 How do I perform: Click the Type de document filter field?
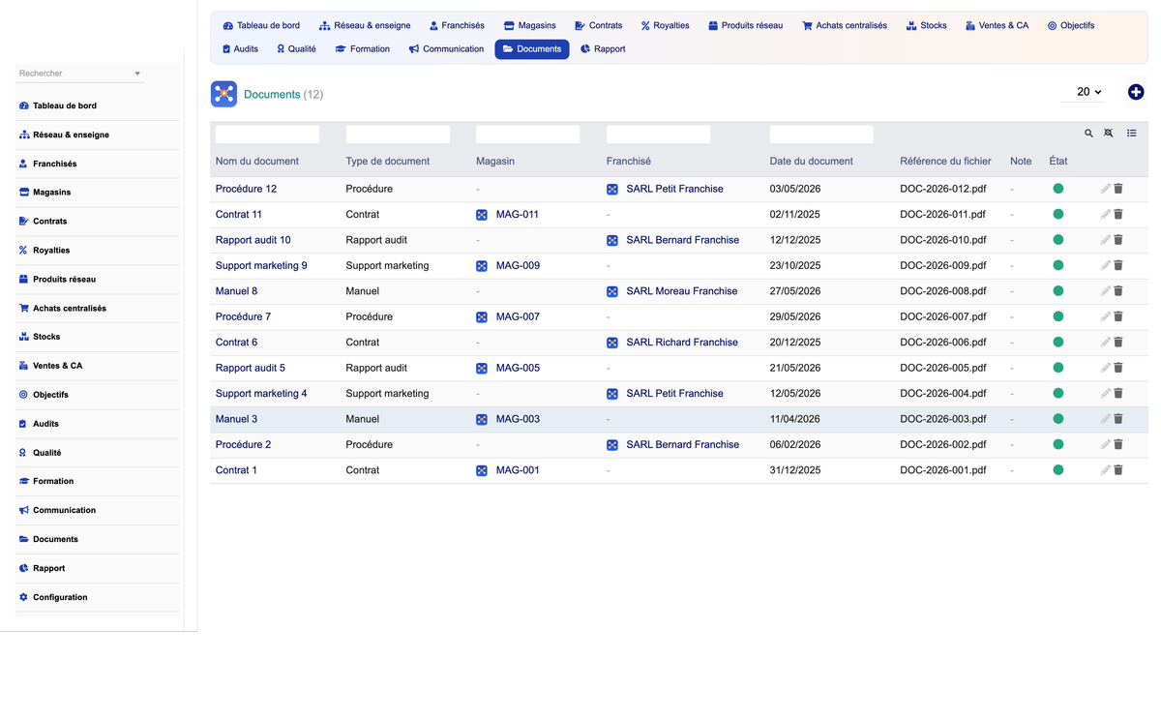tap(398, 135)
